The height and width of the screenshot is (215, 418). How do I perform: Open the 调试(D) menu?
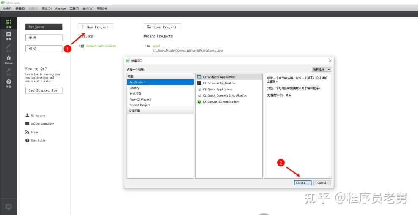pyautogui.click(x=47, y=8)
